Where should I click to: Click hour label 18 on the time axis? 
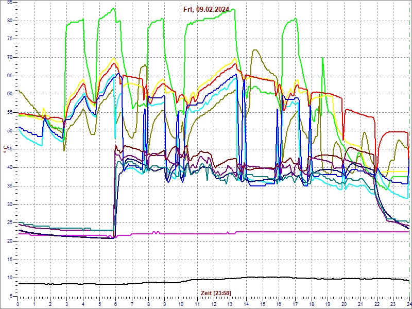[311, 304]
